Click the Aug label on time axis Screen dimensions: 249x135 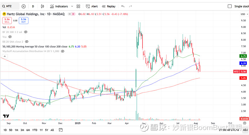click(196, 123)
